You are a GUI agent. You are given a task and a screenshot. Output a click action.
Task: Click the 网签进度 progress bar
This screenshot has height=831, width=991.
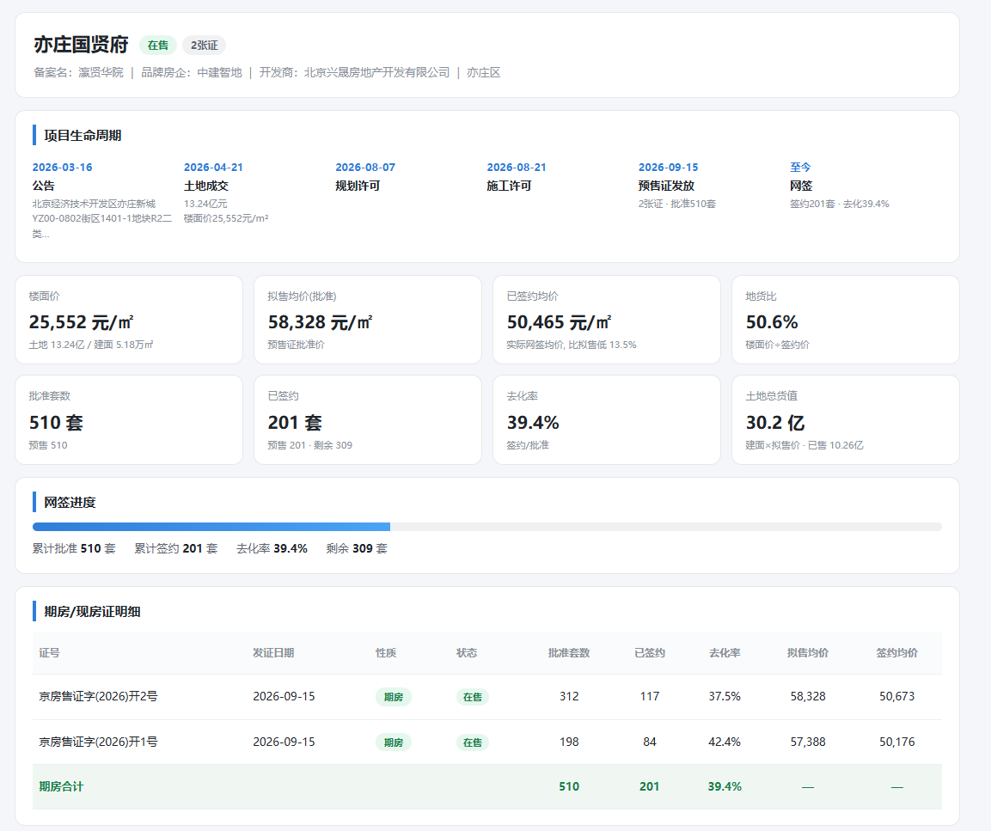[x=487, y=527]
